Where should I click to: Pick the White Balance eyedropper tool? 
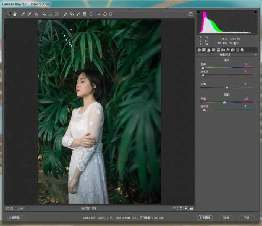tap(23, 14)
